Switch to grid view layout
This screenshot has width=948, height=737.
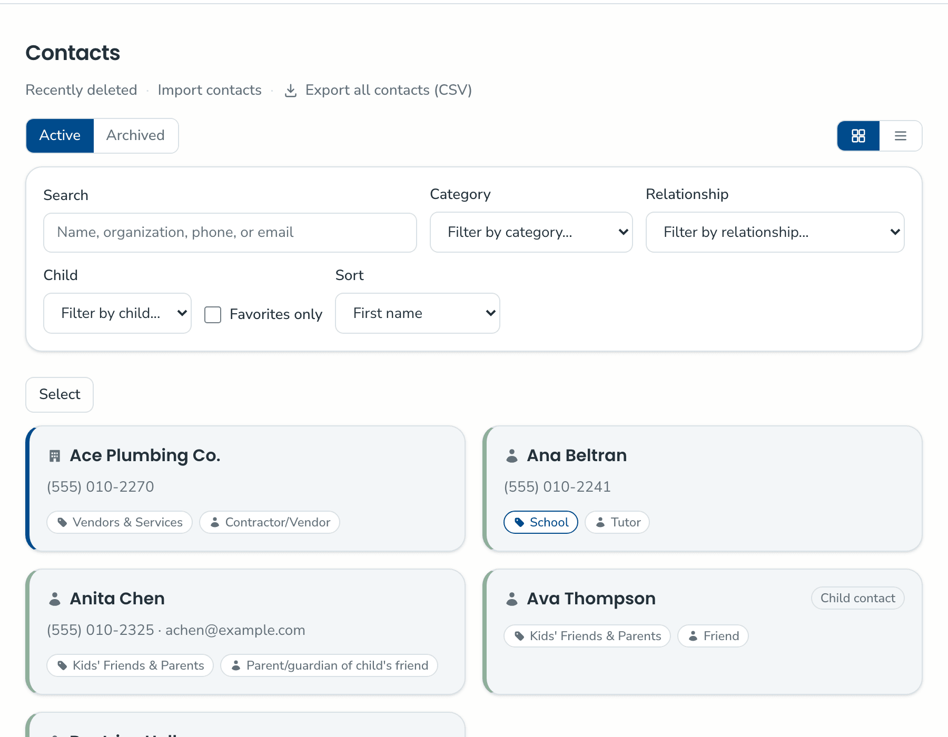point(858,136)
